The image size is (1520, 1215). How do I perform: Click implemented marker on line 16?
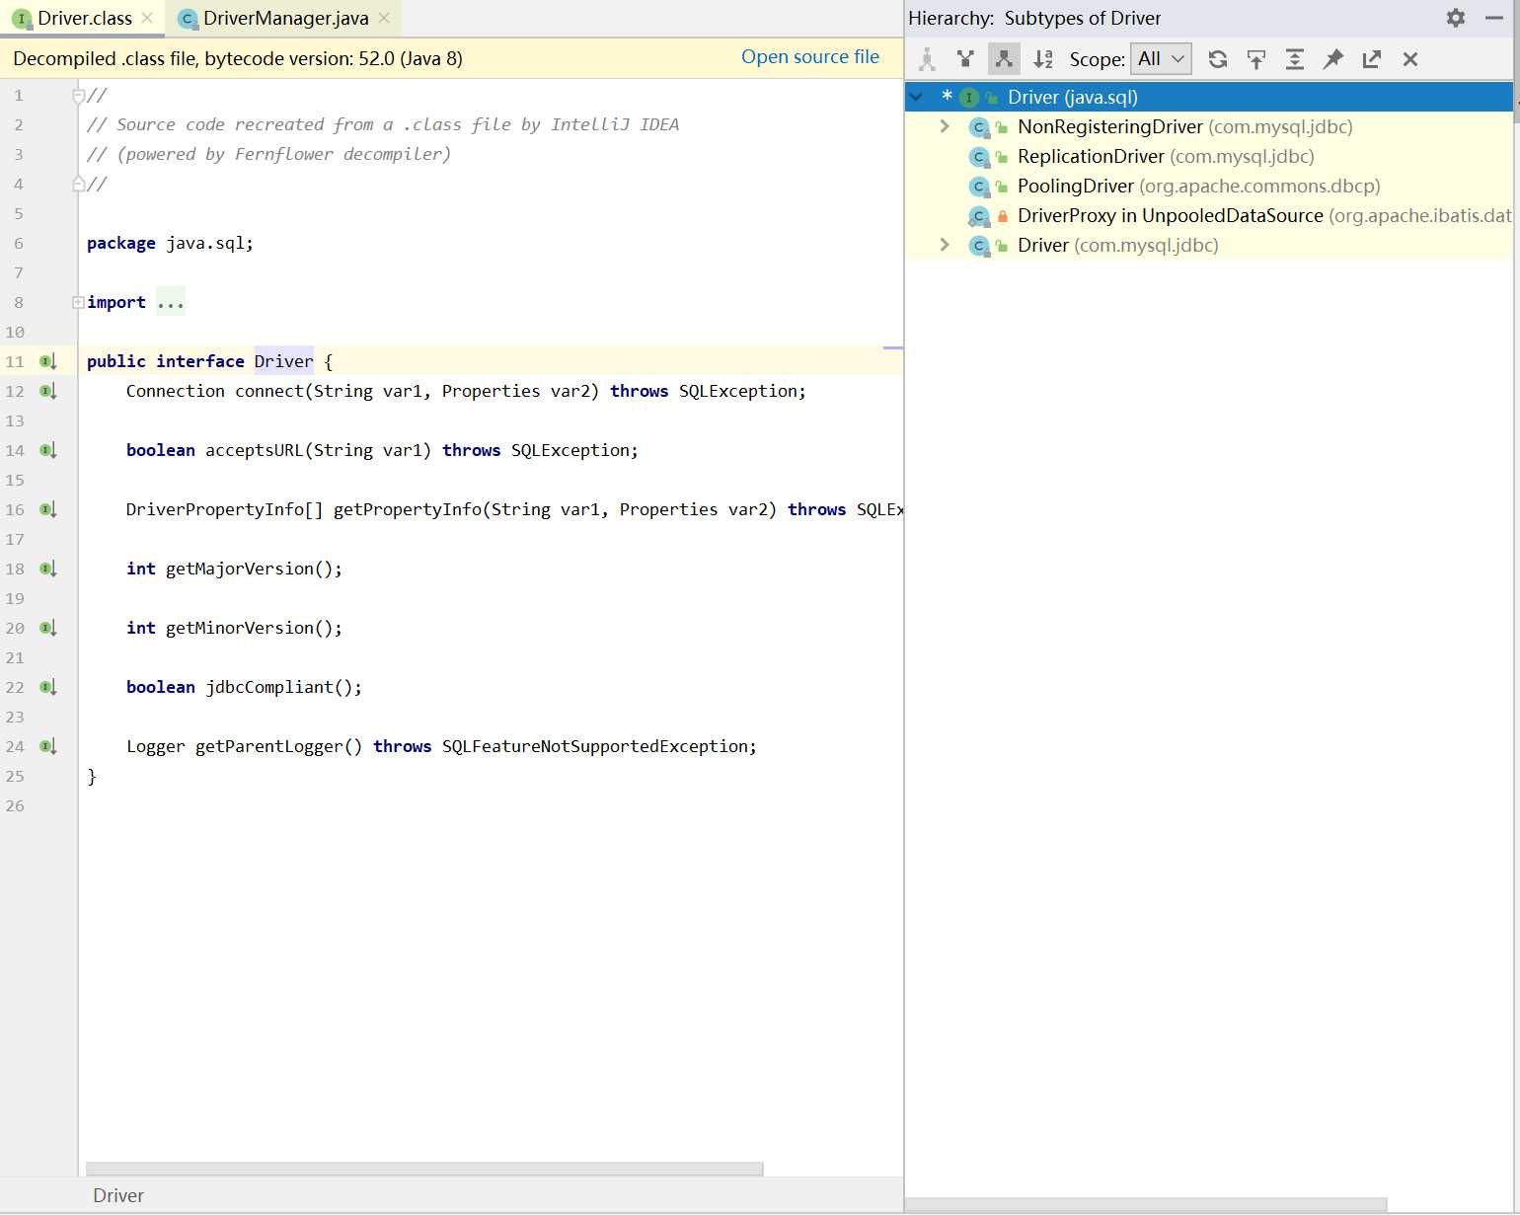(x=47, y=509)
